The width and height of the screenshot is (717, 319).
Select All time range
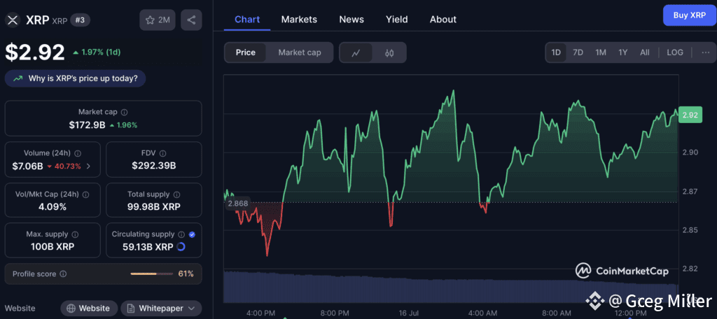[645, 52]
